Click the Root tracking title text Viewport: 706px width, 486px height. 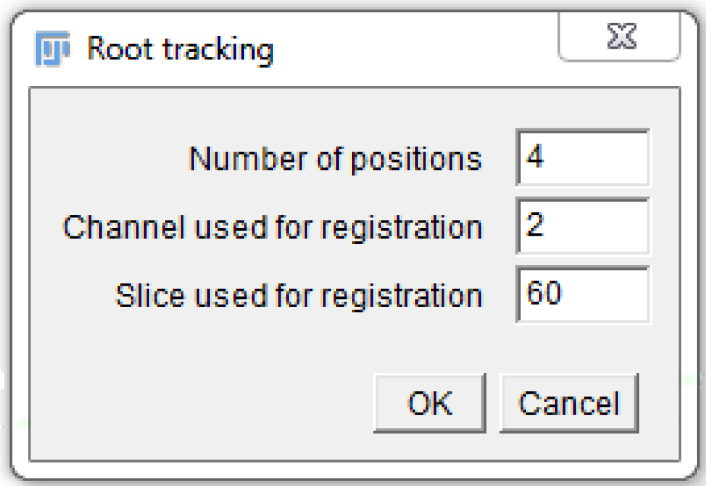[x=180, y=49]
